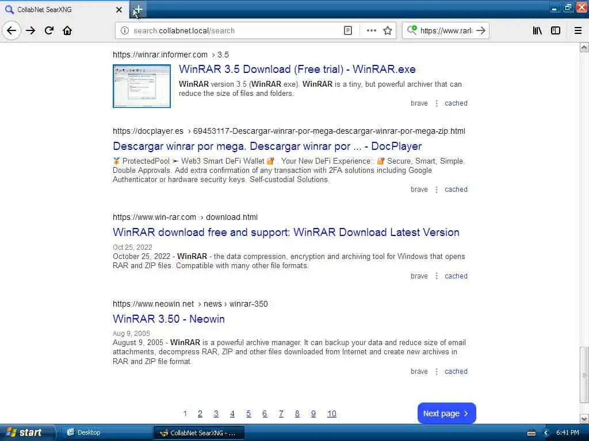Click the 6:41 PM clock
The height and width of the screenshot is (441, 589).
568,433
